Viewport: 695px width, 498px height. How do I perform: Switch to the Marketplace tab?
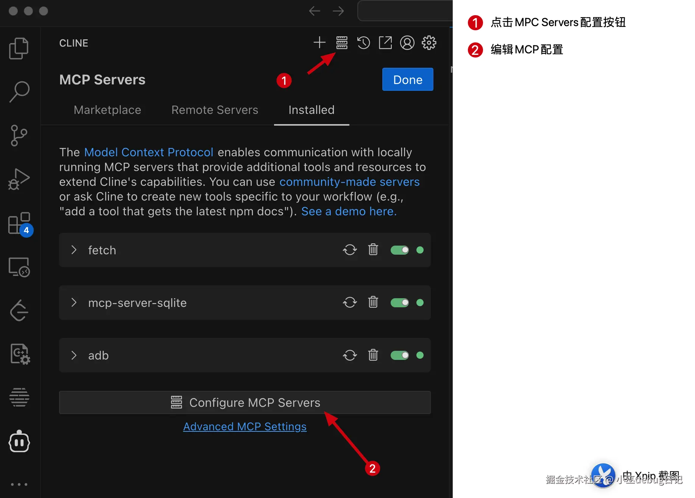click(108, 110)
